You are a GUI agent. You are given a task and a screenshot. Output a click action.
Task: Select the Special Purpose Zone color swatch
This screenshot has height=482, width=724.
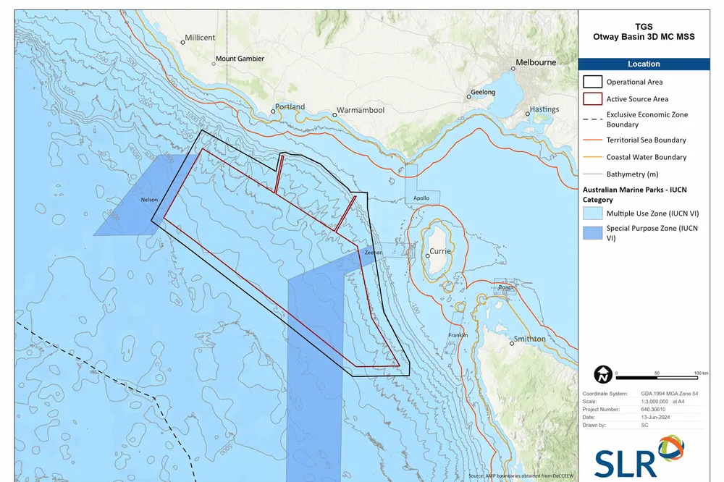point(592,232)
